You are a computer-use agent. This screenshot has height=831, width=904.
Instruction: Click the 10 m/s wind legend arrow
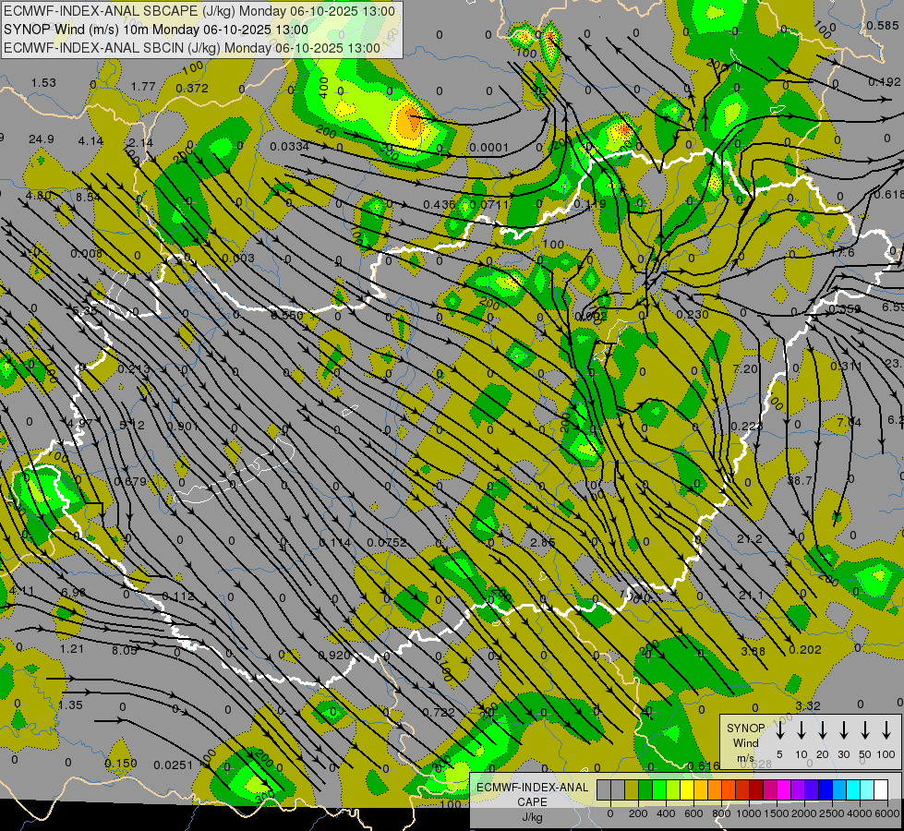pyautogui.click(x=802, y=730)
